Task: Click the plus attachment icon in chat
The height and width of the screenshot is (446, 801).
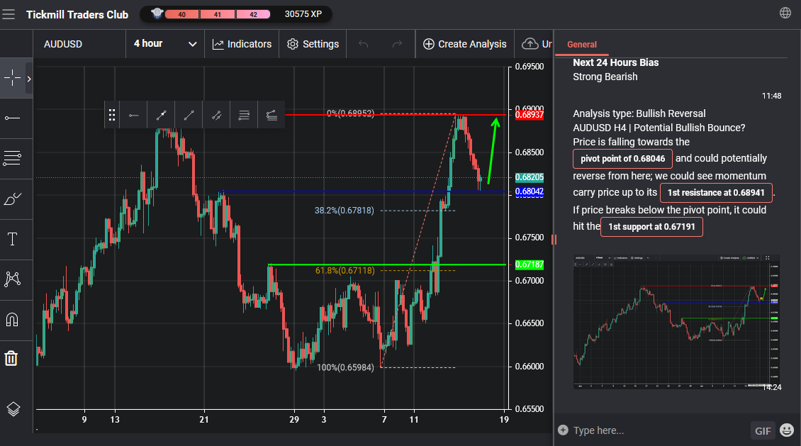Action: click(563, 430)
